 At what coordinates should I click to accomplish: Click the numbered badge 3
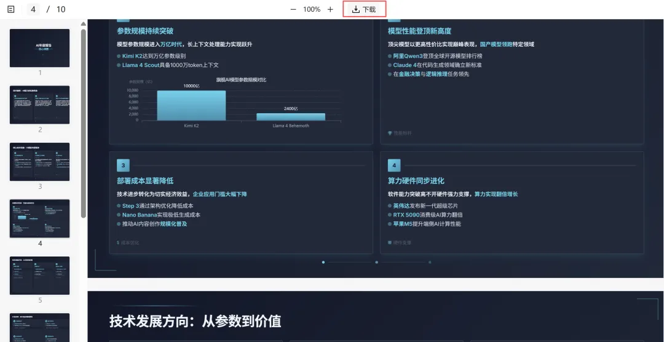123,165
